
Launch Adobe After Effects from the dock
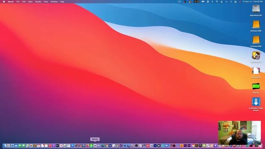[x=189, y=146]
